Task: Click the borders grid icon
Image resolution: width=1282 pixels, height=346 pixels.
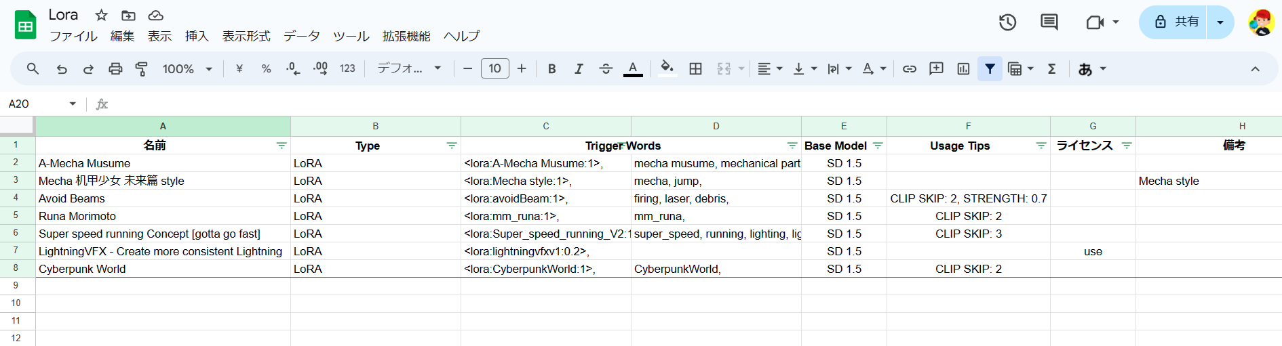Action: click(695, 69)
